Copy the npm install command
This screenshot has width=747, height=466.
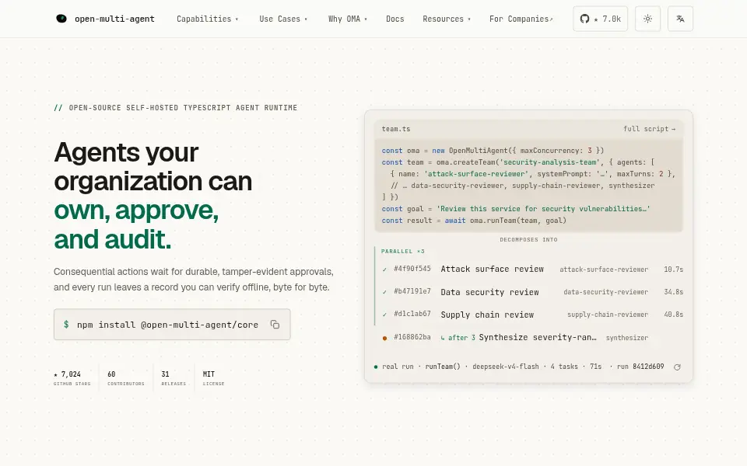point(275,325)
